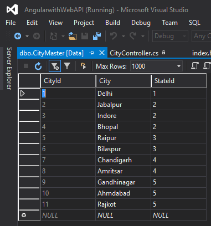Click the Open File folder icon
Screen dimensions: 211x226
73,36
